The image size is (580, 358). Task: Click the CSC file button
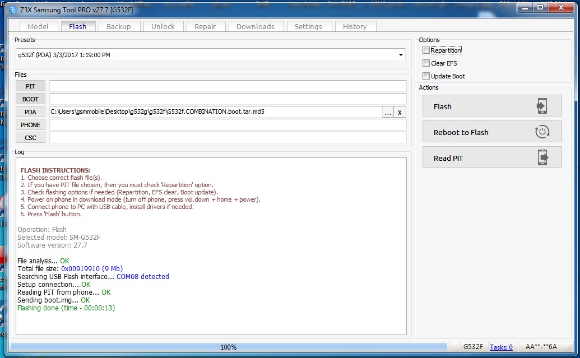30,138
